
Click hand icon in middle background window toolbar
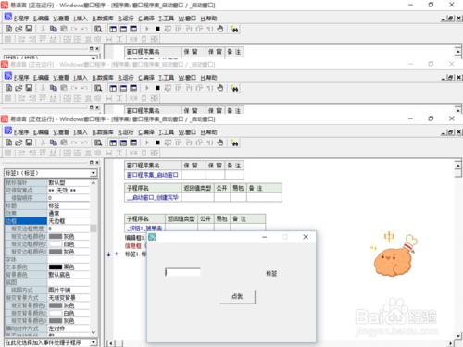pos(219,88)
